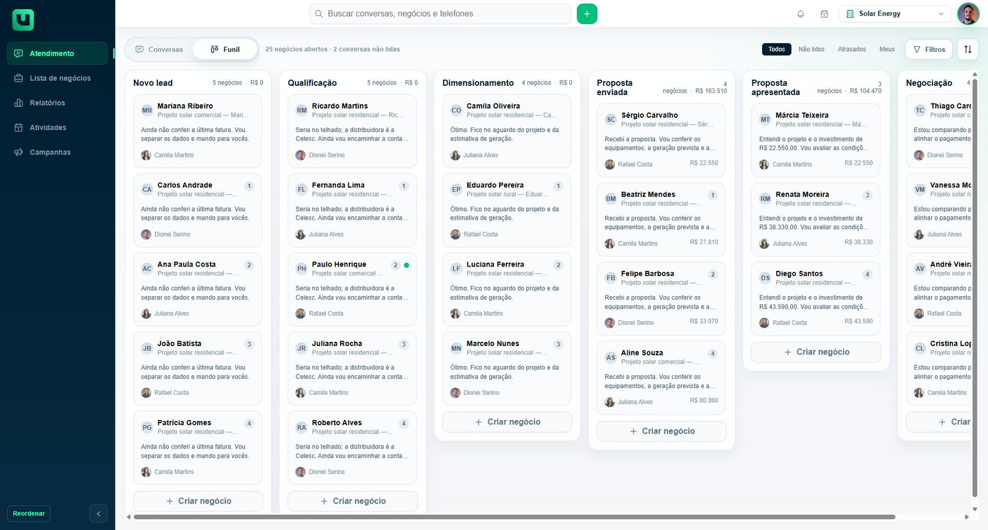Click Criar negócio in Proposta apresentada column
This screenshot has height=530, width=988.
(x=816, y=352)
